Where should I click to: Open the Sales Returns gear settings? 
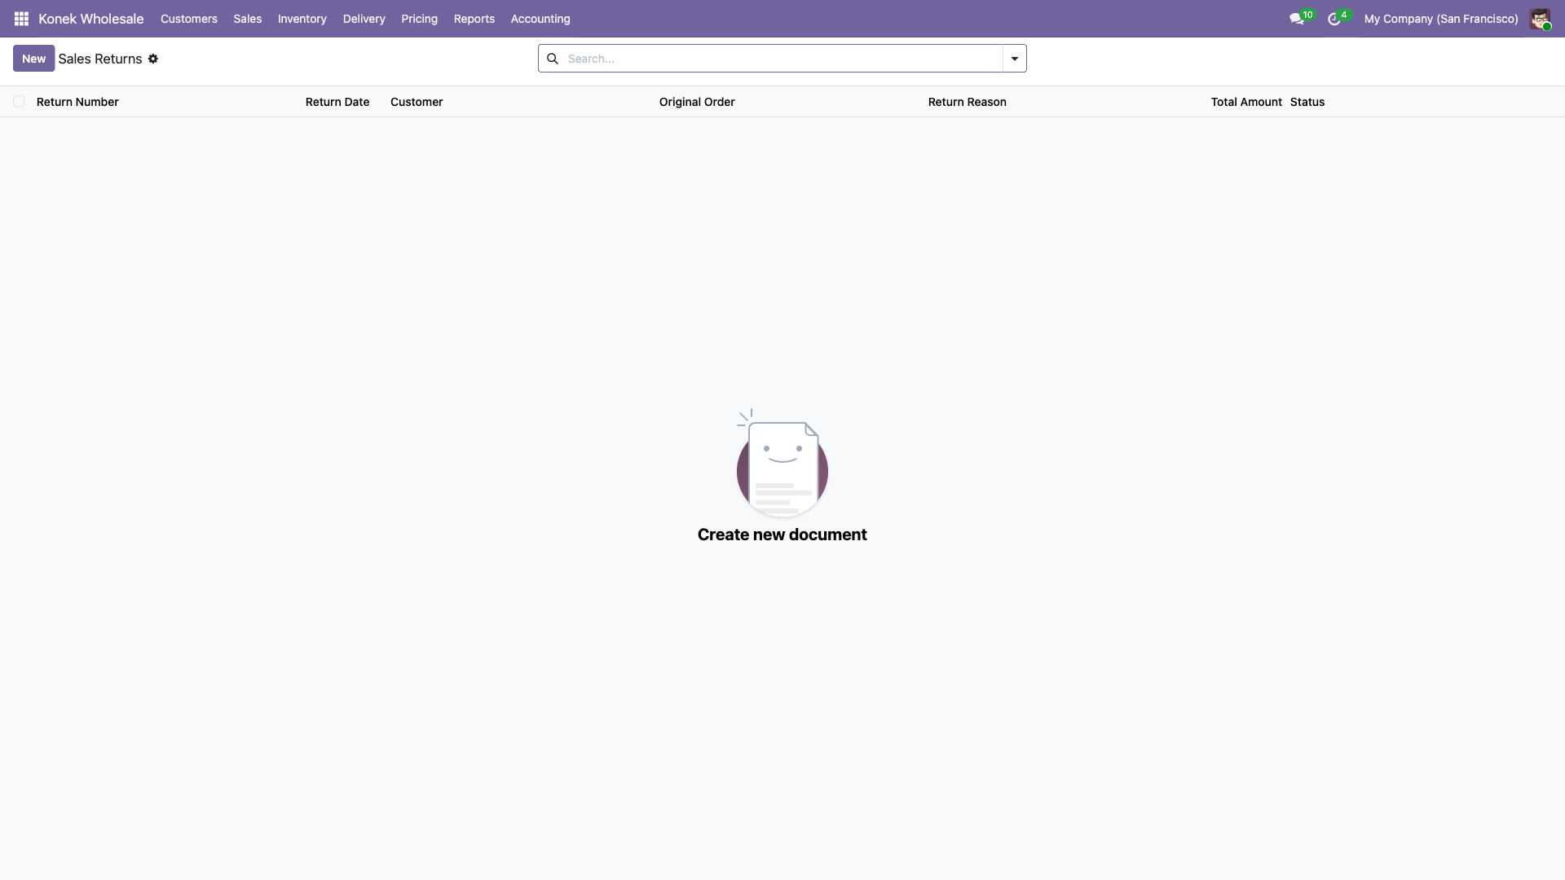tap(153, 59)
